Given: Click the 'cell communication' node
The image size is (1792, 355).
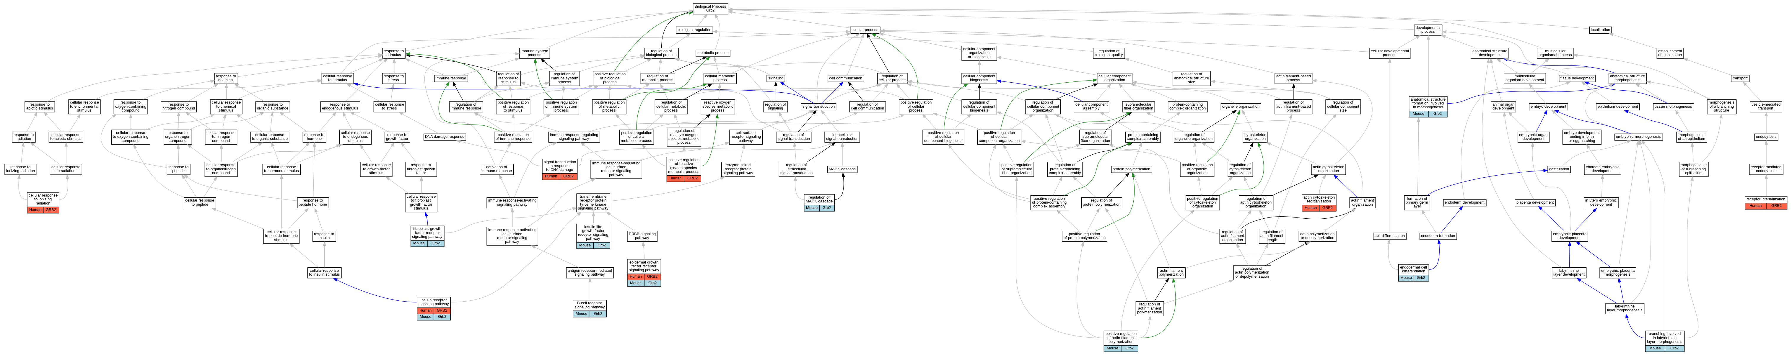Looking at the screenshot, I should coord(846,78).
